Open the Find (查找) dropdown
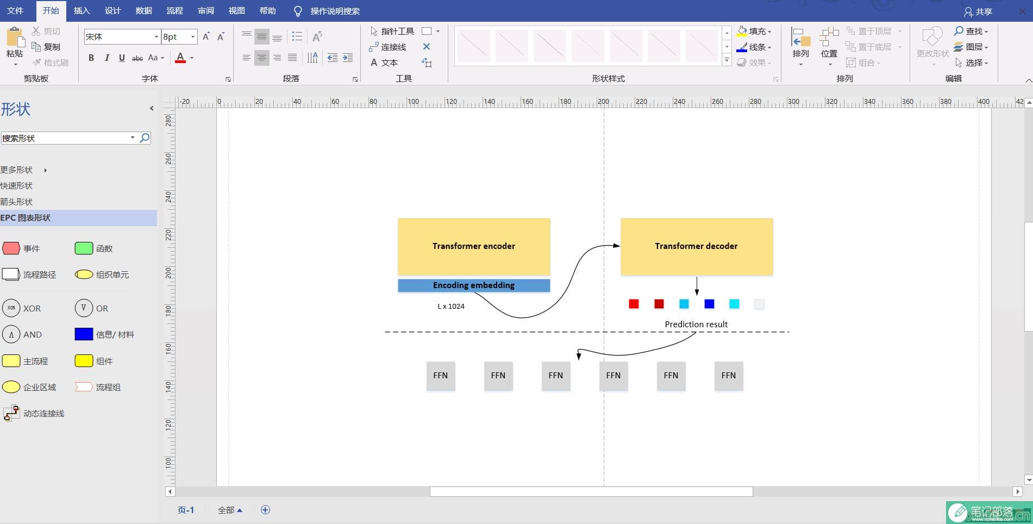This screenshot has width=1033, height=524. [x=972, y=31]
